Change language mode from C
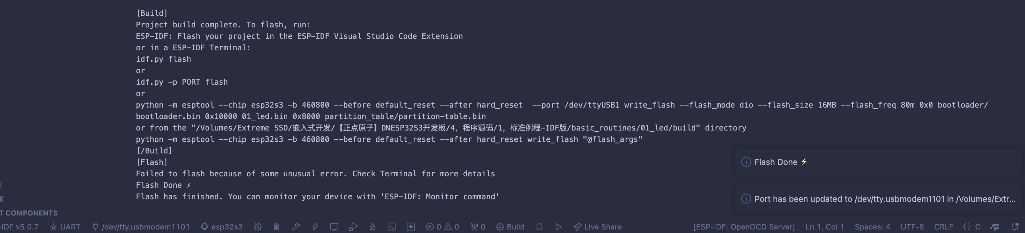Screen dimensions: 1025x233 (x=972, y=227)
